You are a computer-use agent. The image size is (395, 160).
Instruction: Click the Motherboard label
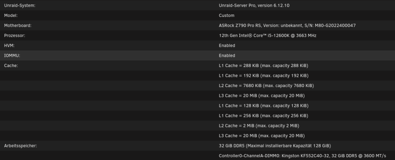click(18, 25)
